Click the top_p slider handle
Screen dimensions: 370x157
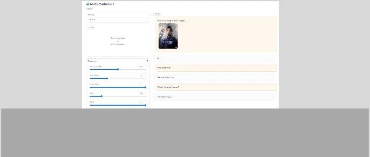click(x=145, y=105)
